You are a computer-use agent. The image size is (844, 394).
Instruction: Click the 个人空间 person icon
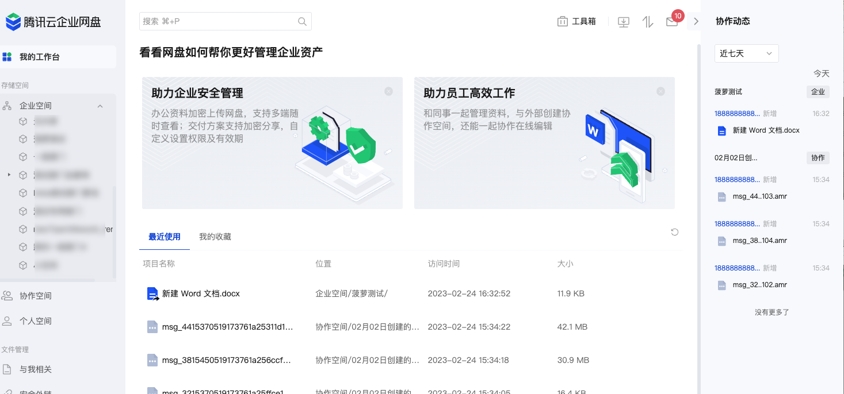(7, 321)
